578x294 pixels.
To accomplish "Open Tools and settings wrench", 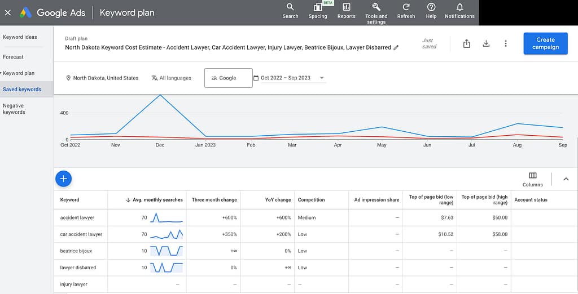I will [376, 14].
